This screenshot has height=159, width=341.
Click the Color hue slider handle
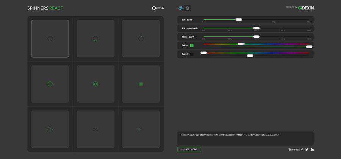[x=241, y=44]
